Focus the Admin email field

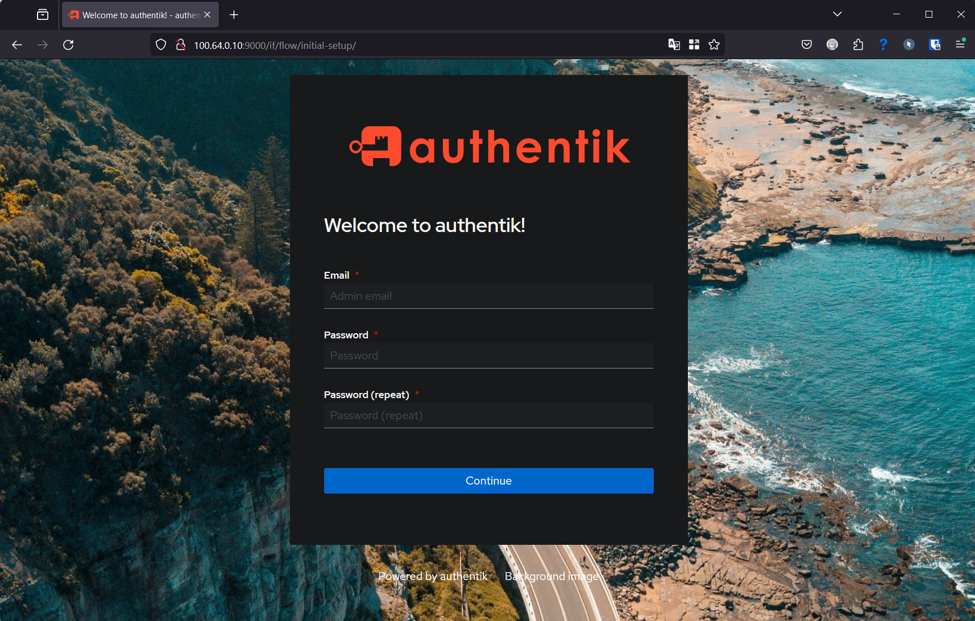coord(489,296)
